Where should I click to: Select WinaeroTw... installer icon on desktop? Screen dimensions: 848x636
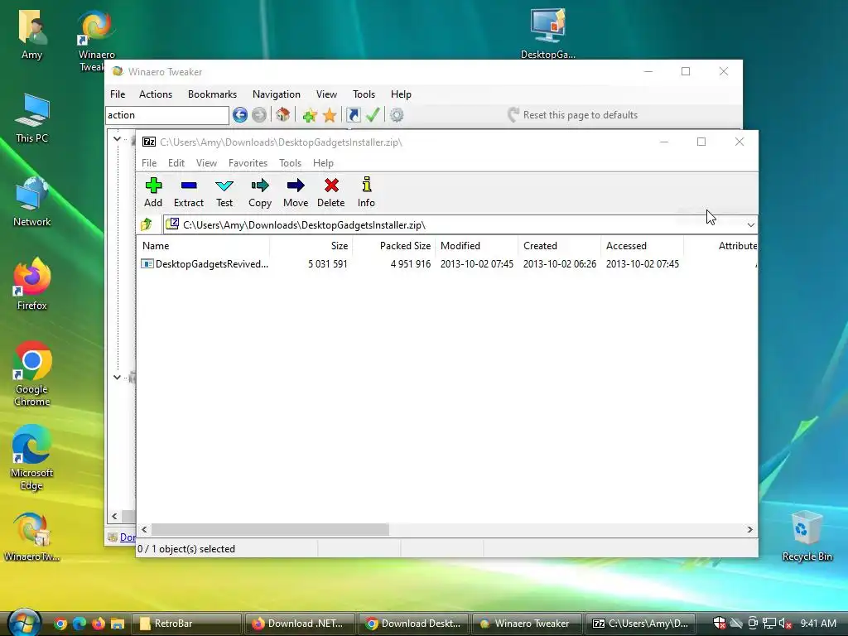click(x=32, y=537)
